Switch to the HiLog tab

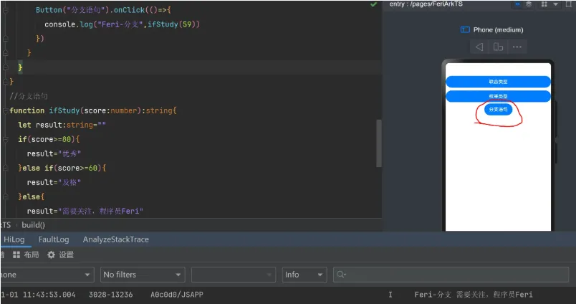coord(14,239)
